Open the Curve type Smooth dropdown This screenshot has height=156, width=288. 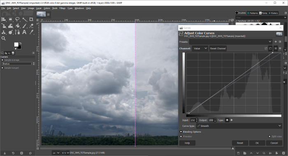pyautogui.click(x=239, y=126)
